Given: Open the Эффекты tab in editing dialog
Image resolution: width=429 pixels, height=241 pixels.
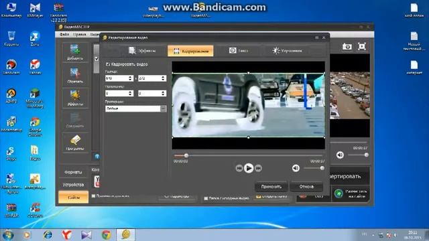Looking at the screenshot, I should [x=142, y=51].
